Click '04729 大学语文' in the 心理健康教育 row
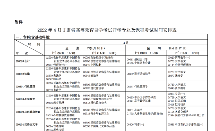The width and height of the screenshot is (215, 131). [177, 108]
